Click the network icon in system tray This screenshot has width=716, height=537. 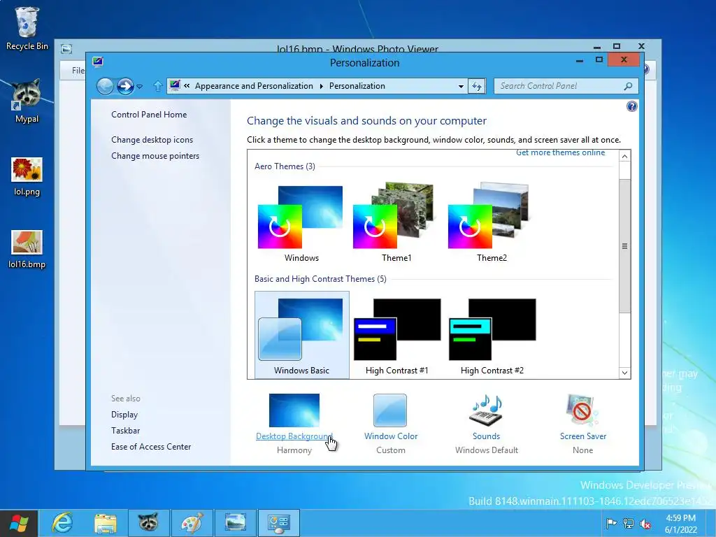[x=629, y=523]
